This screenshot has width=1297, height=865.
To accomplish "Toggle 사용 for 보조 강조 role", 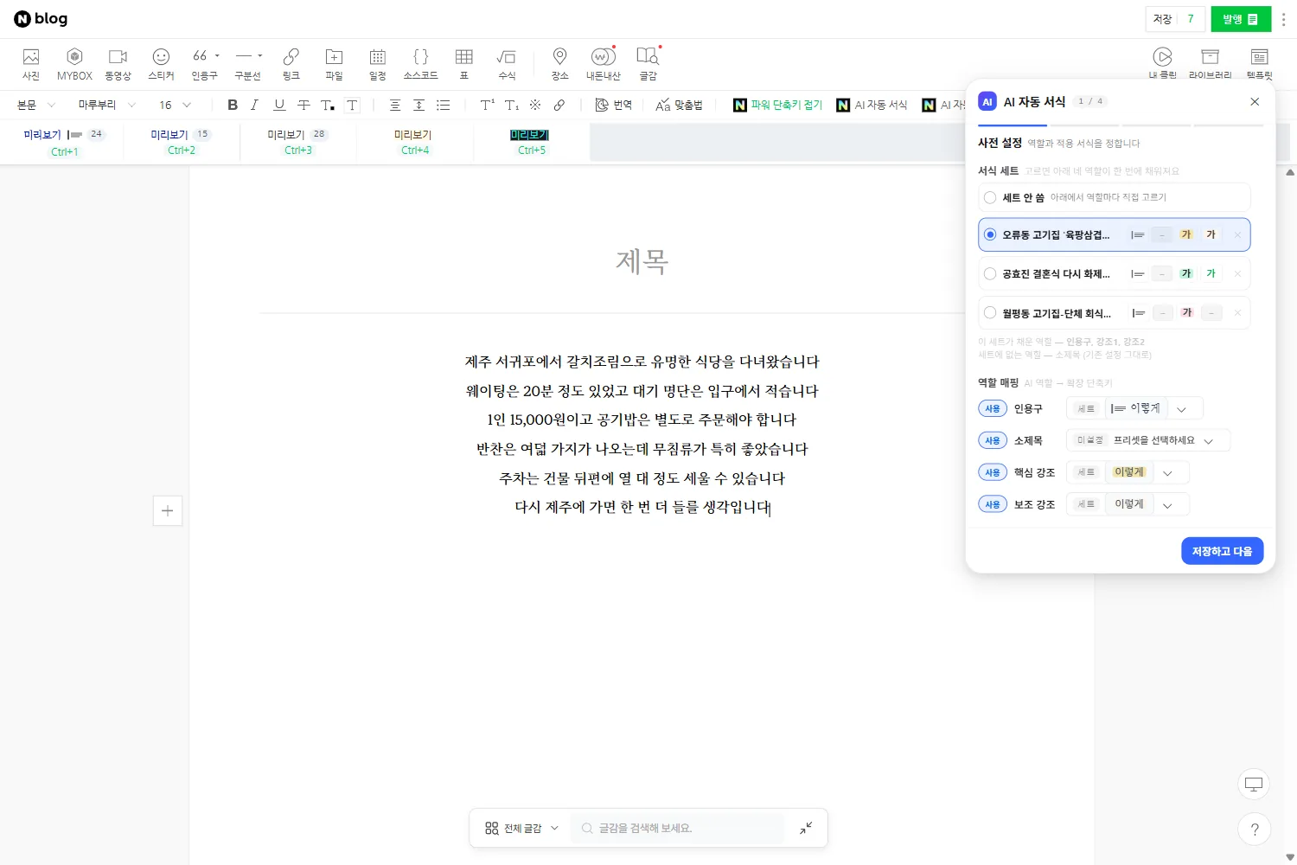I will [x=993, y=504].
